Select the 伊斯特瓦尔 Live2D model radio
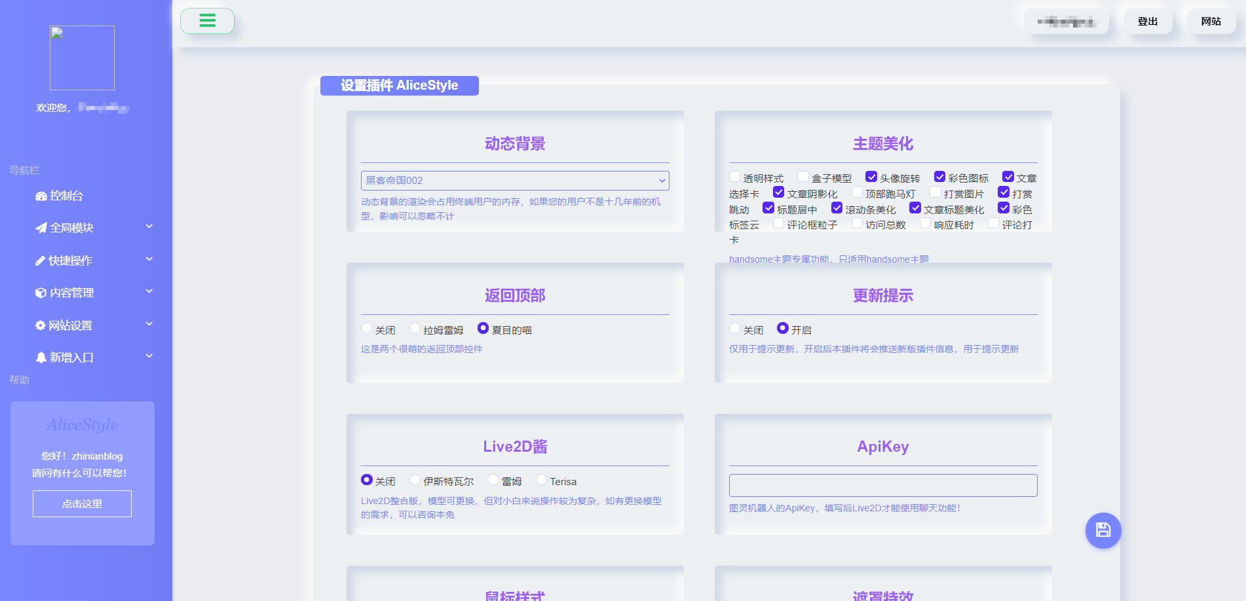This screenshot has height=601, width=1246. tap(415, 479)
